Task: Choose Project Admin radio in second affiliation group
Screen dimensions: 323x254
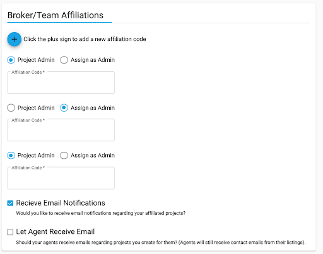Action: tap(11, 108)
